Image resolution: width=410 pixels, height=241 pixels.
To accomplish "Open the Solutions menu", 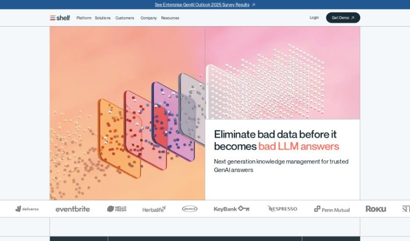I will [103, 18].
